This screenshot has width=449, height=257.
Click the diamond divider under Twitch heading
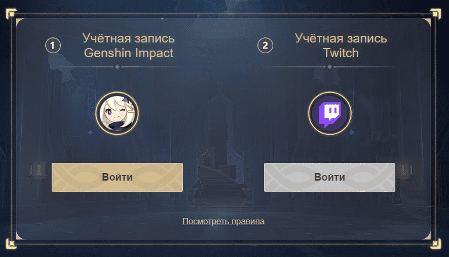(x=329, y=67)
